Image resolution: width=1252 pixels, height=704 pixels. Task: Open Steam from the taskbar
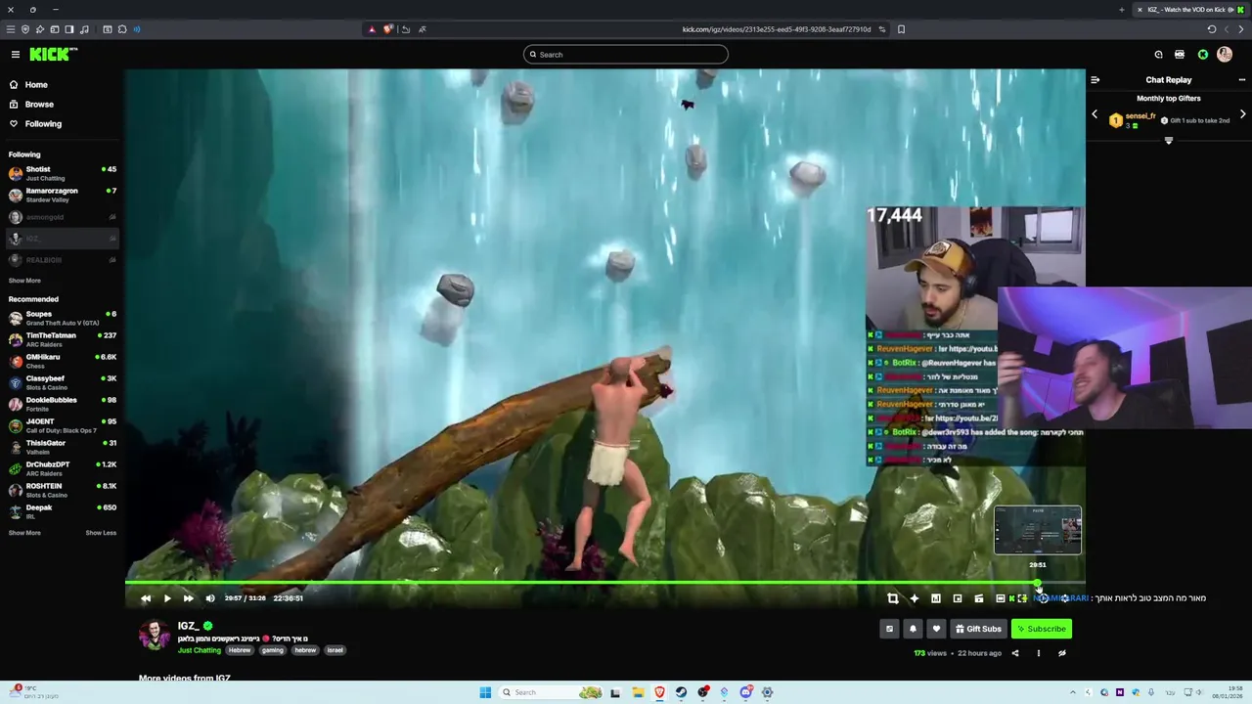[x=681, y=692]
